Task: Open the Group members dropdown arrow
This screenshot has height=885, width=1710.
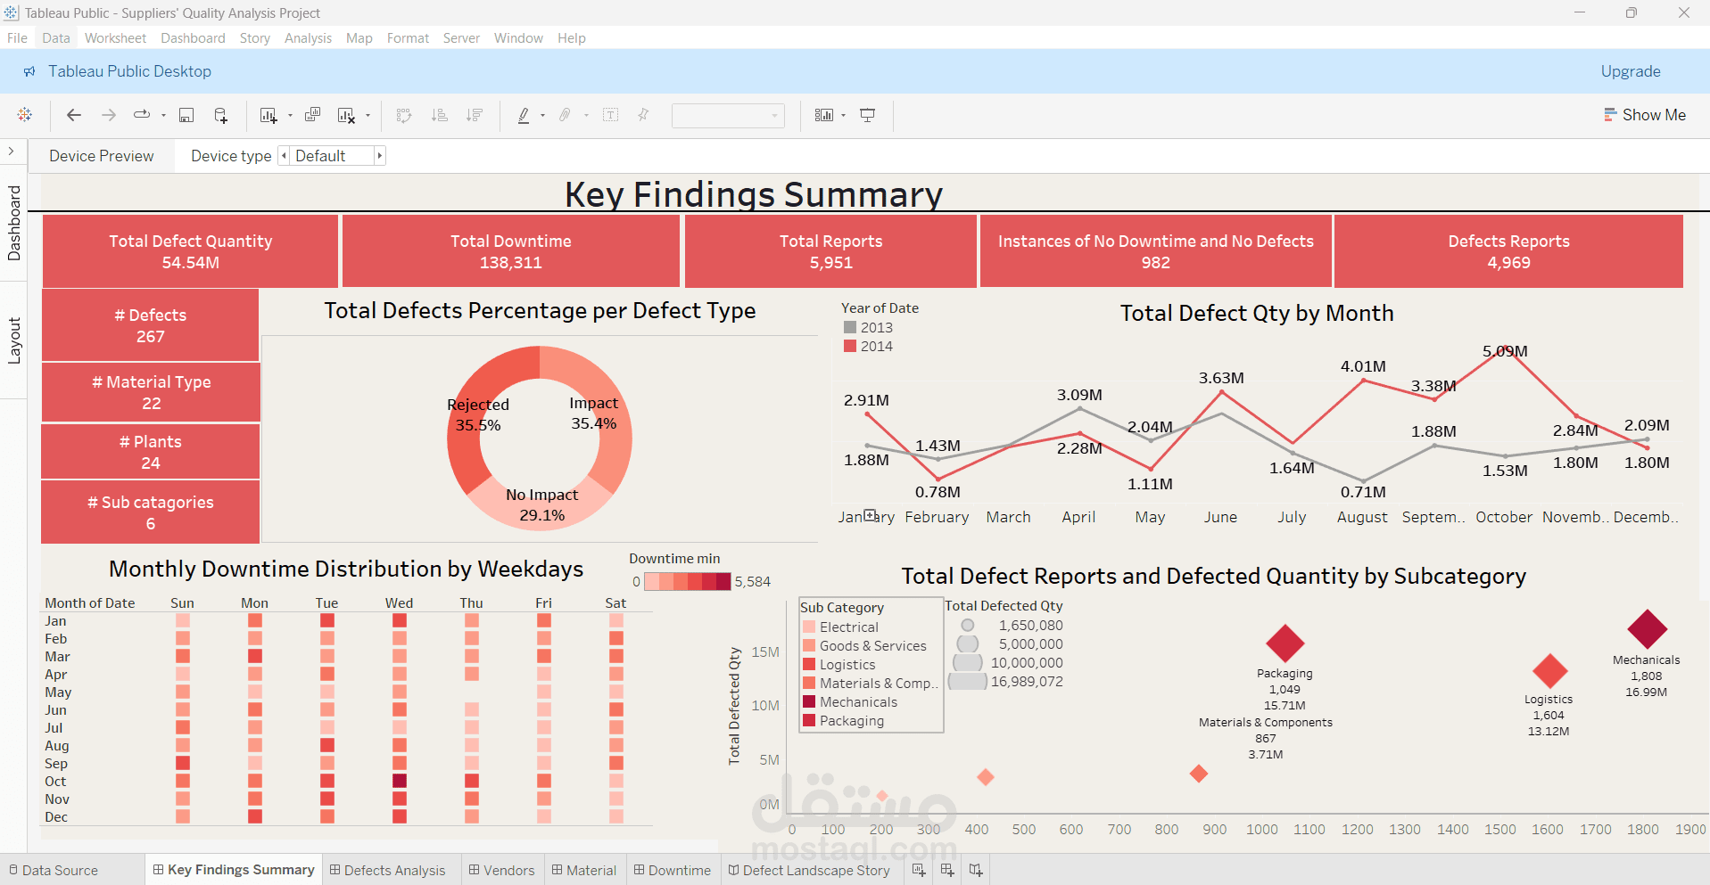Action: click(586, 115)
